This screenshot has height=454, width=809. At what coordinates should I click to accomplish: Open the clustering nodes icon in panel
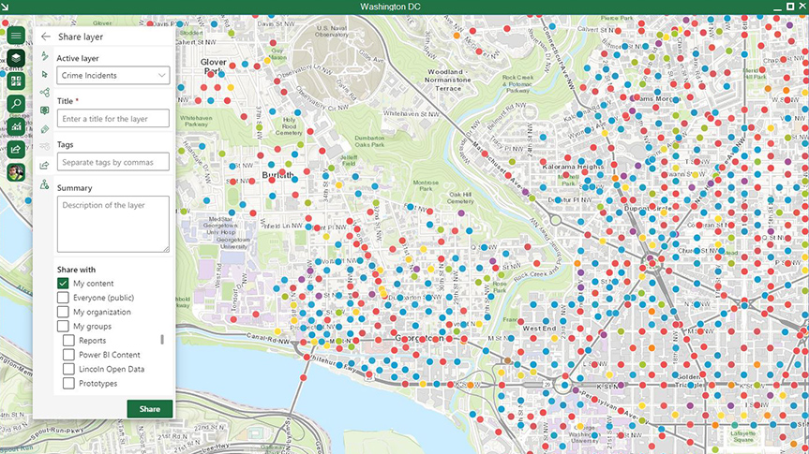pyautogui.click(x=45, y=93)
